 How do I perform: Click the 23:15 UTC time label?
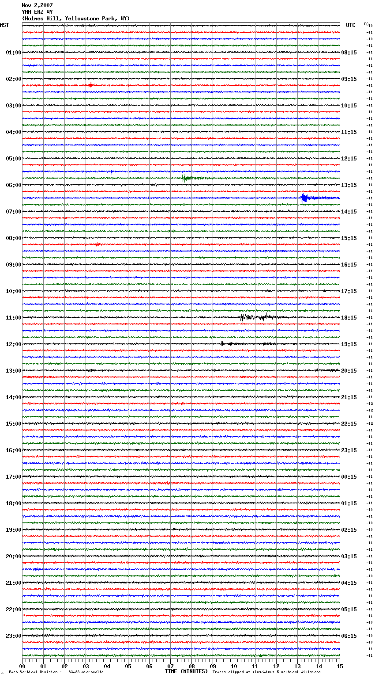(x=349, y=450)
